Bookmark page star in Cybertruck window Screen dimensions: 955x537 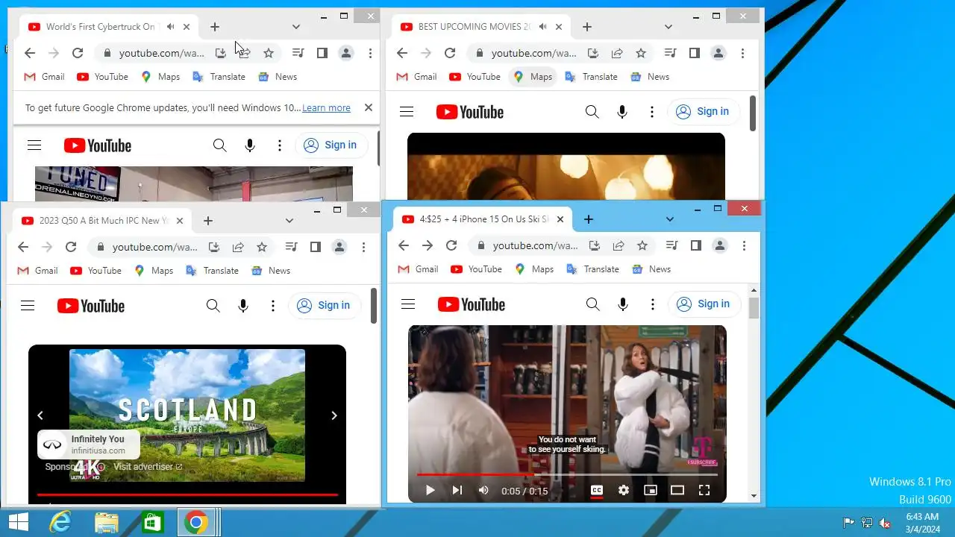269,53
